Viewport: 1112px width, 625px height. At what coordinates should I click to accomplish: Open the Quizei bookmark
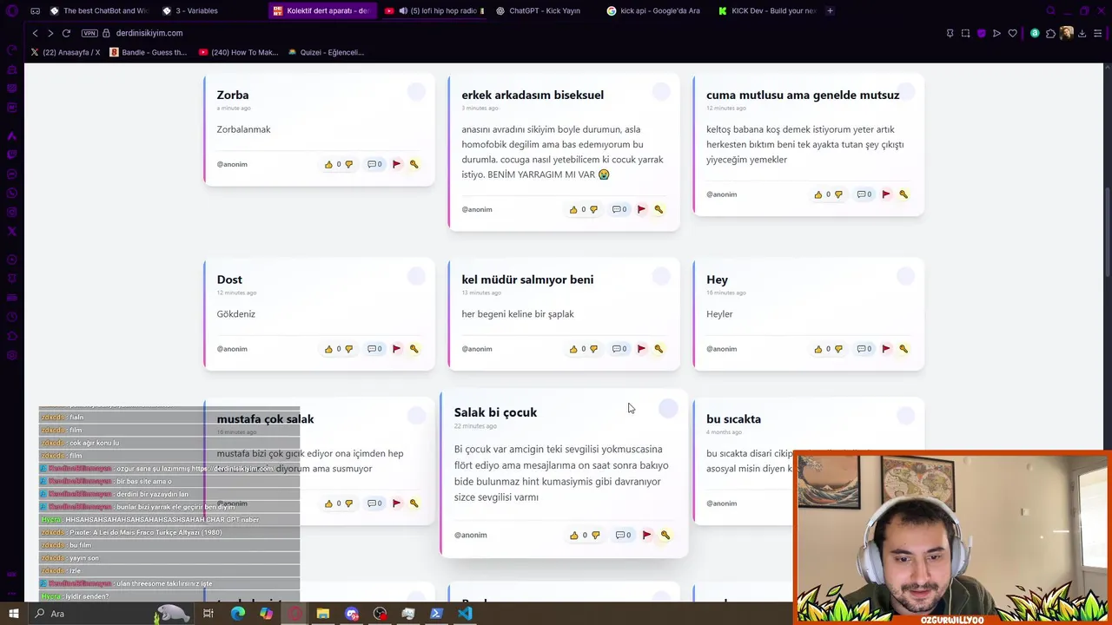click(326, 52)
